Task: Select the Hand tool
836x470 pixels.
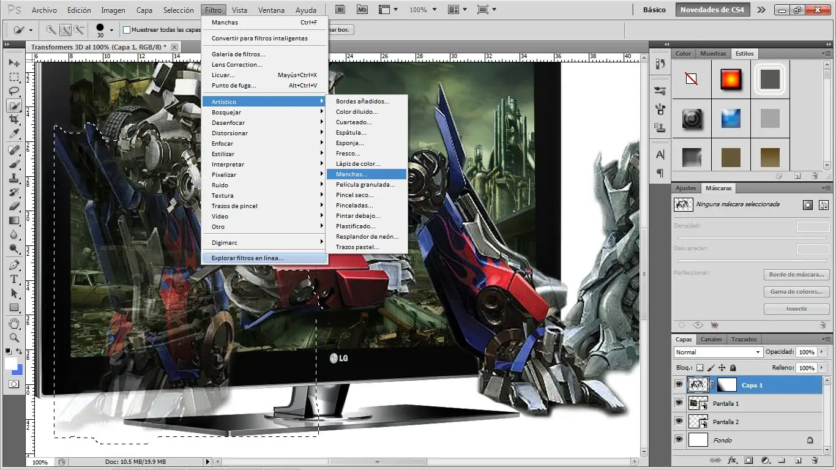Action: pyautogui.click(x=14, y=323)
